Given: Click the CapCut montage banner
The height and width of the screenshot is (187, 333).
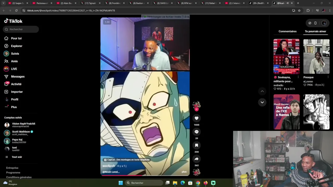Looking at the screenshot, I should [x=127, y=160].
